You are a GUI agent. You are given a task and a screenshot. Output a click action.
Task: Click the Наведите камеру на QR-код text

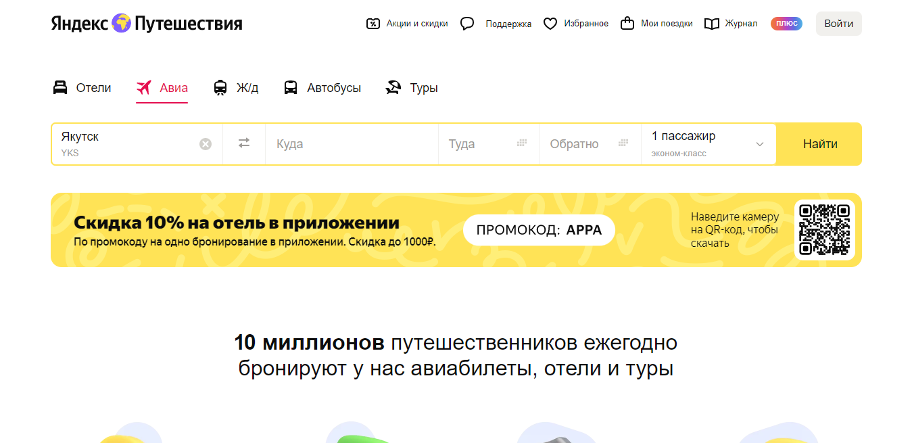point(735,230)
